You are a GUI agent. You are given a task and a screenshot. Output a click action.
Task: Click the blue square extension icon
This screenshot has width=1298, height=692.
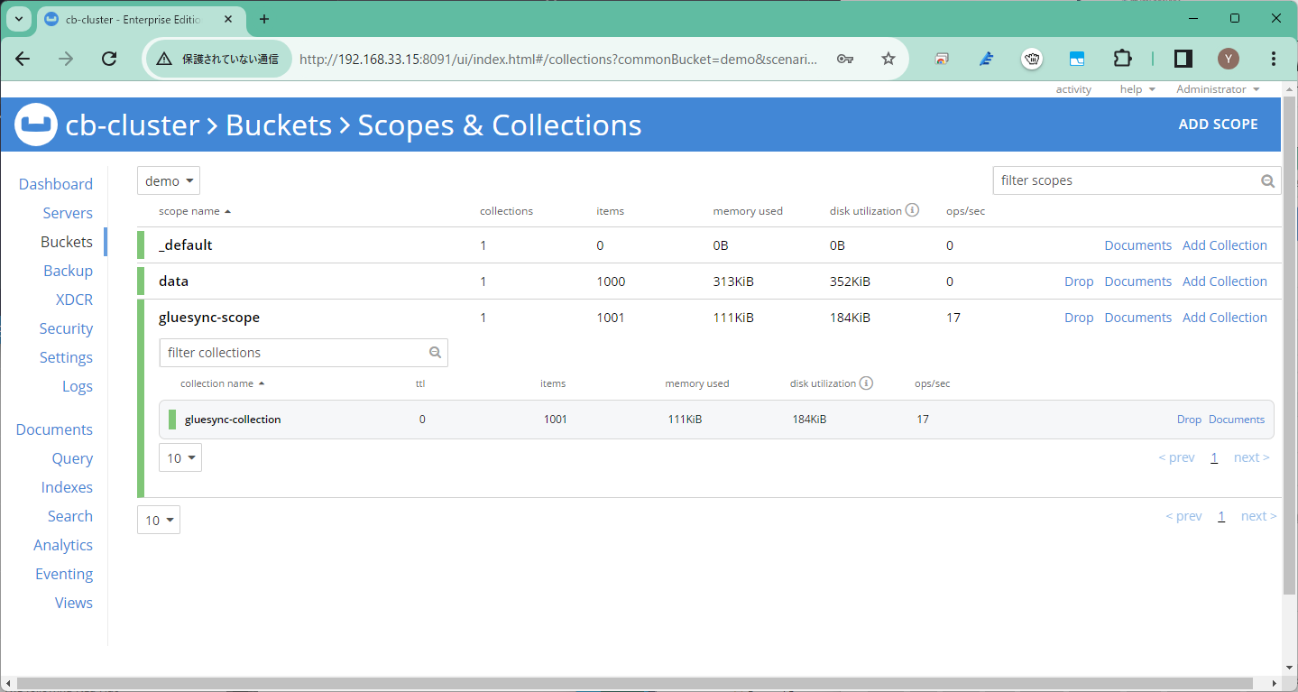1077,59
